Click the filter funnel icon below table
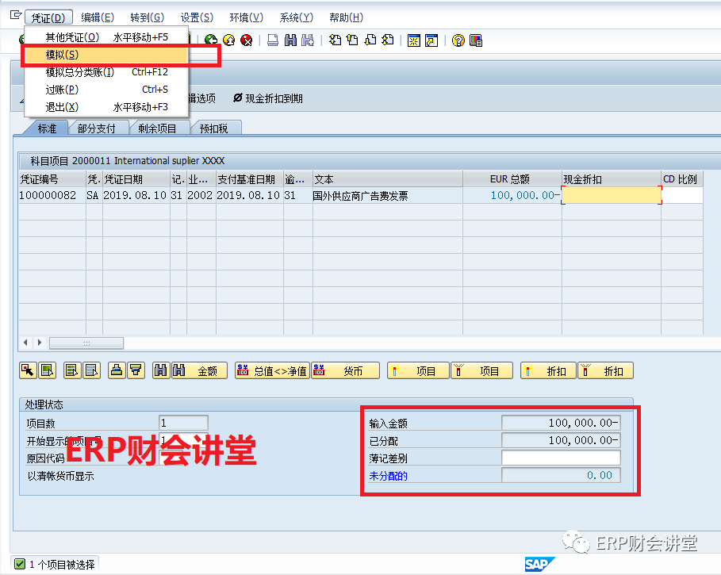The height and width of the screenshot is (575, 721). (x=136, y=370)
